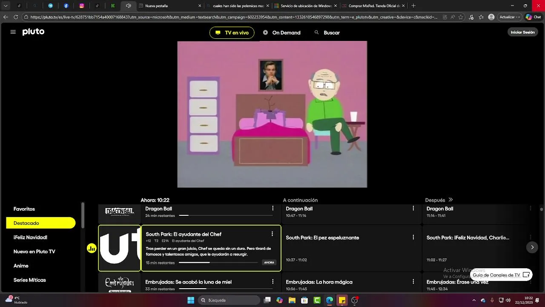545x307 pixels.
Task: Open the Telegram pinned tab
Action: pyautogui.click(x=50, y=6)
